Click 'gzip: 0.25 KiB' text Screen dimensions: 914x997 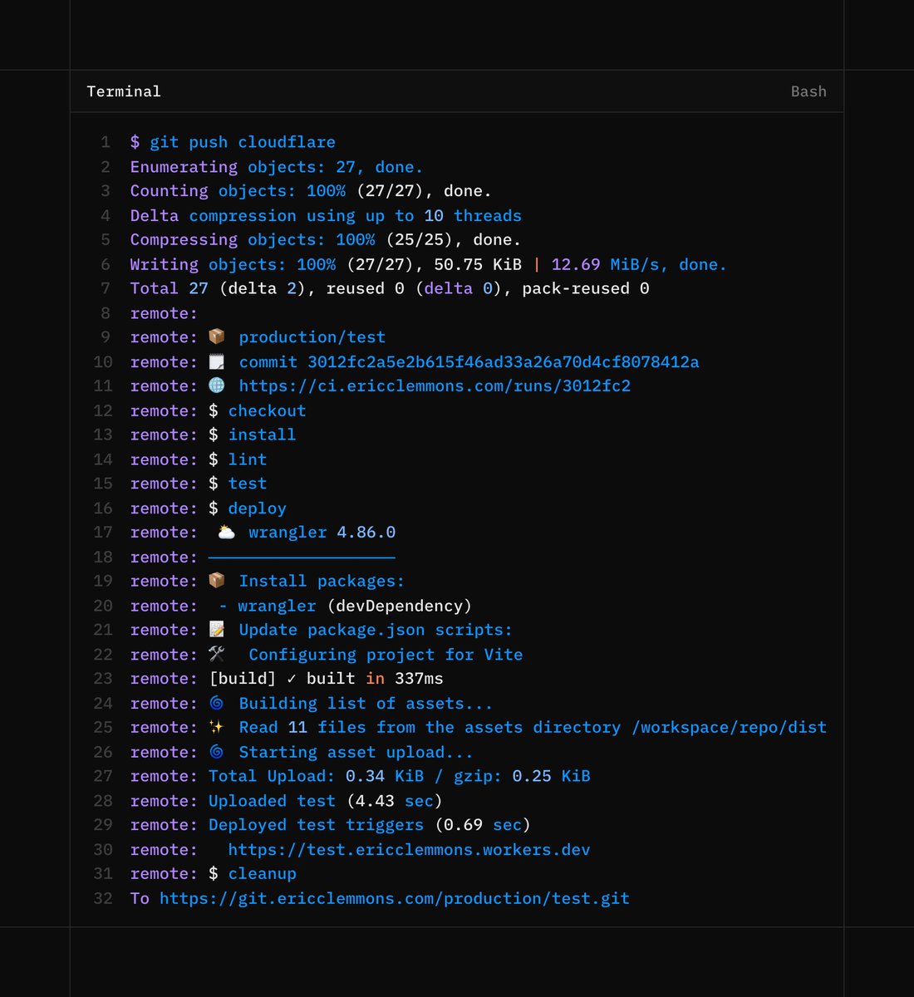coord(523,776)
